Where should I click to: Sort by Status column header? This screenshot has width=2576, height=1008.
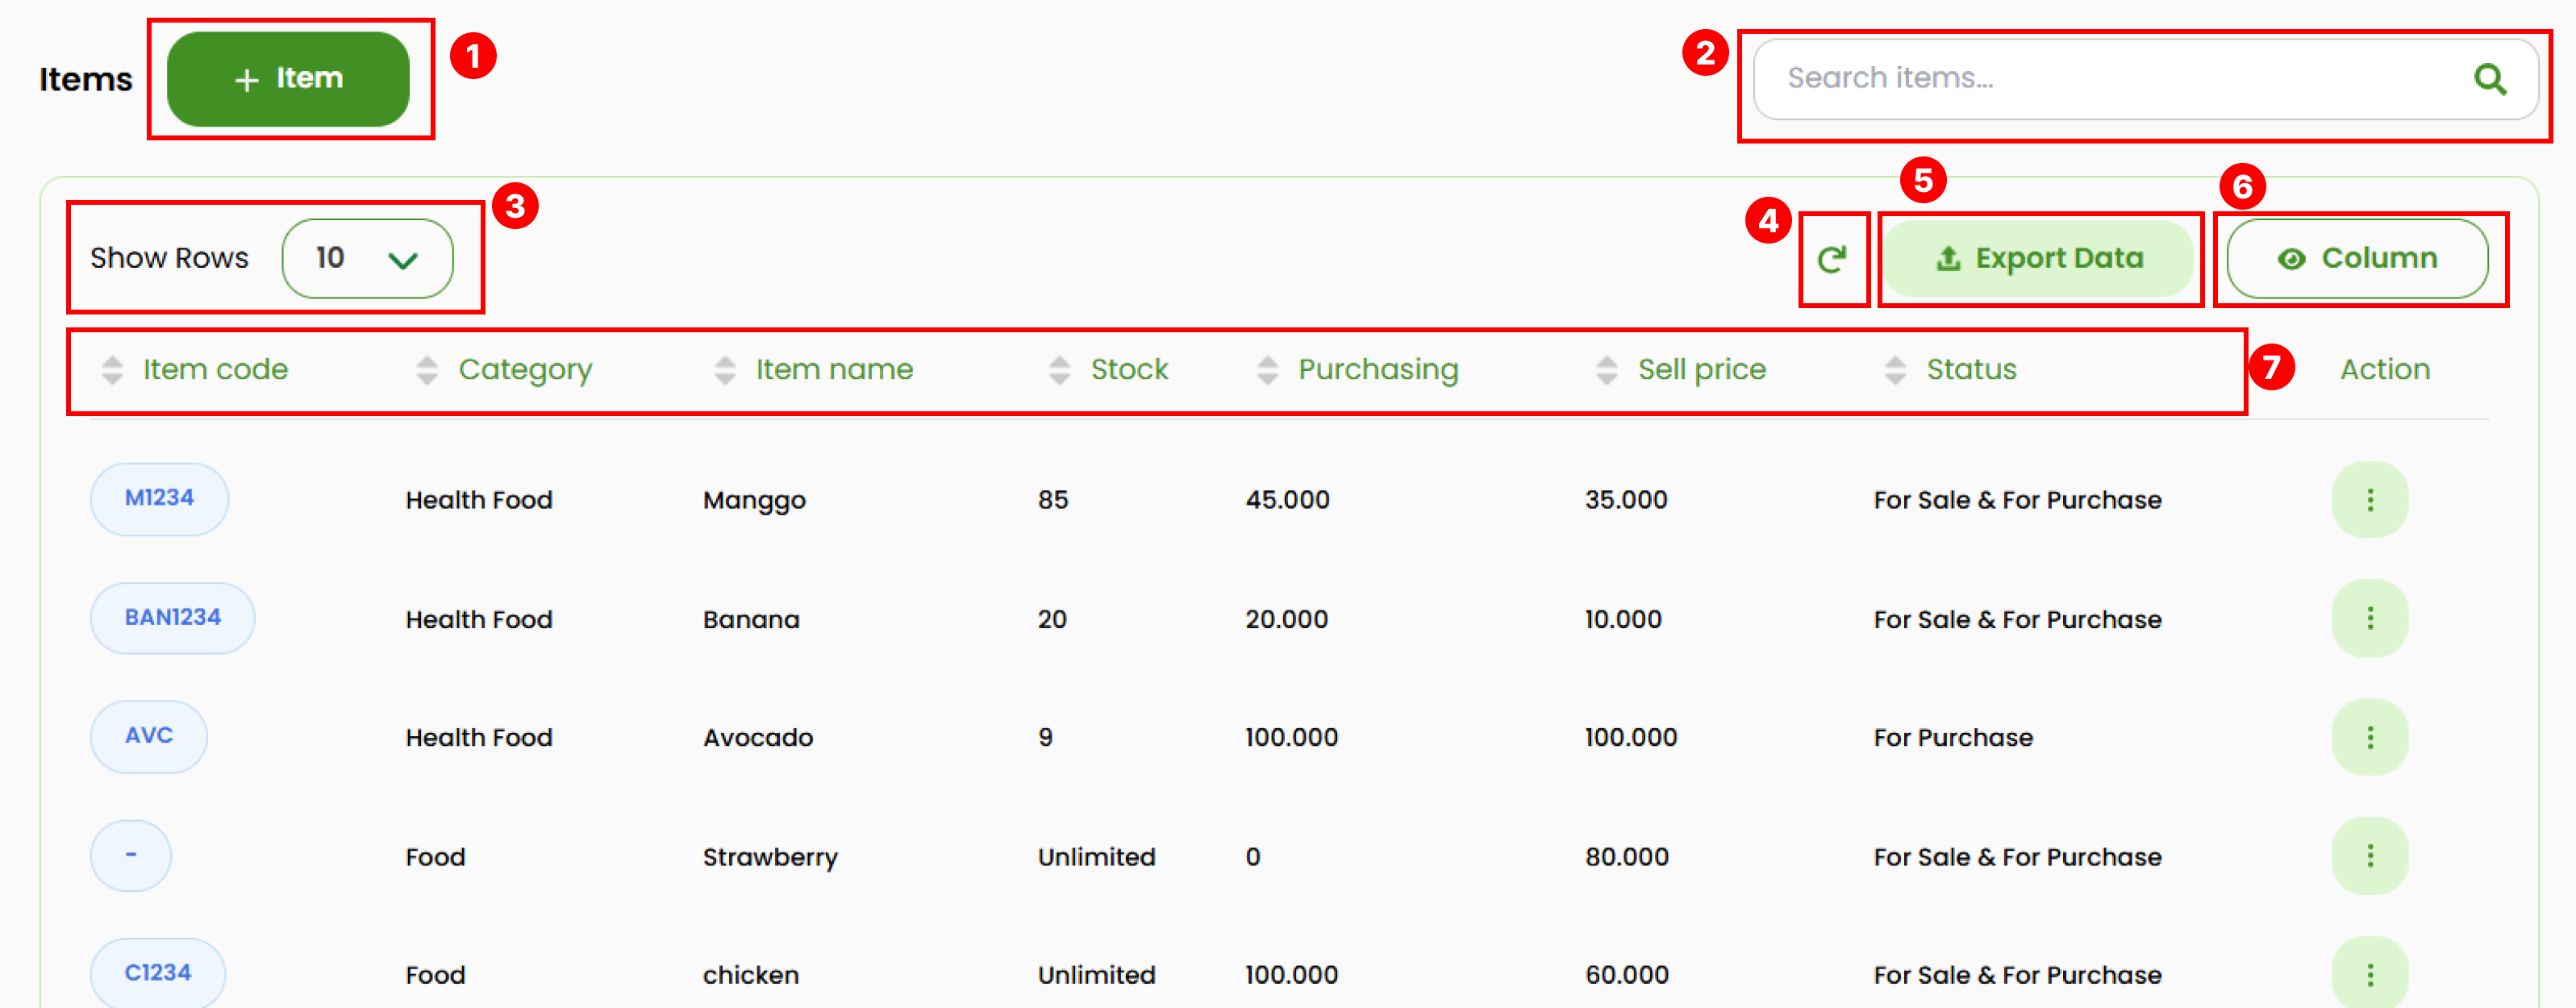point(1970,369)
